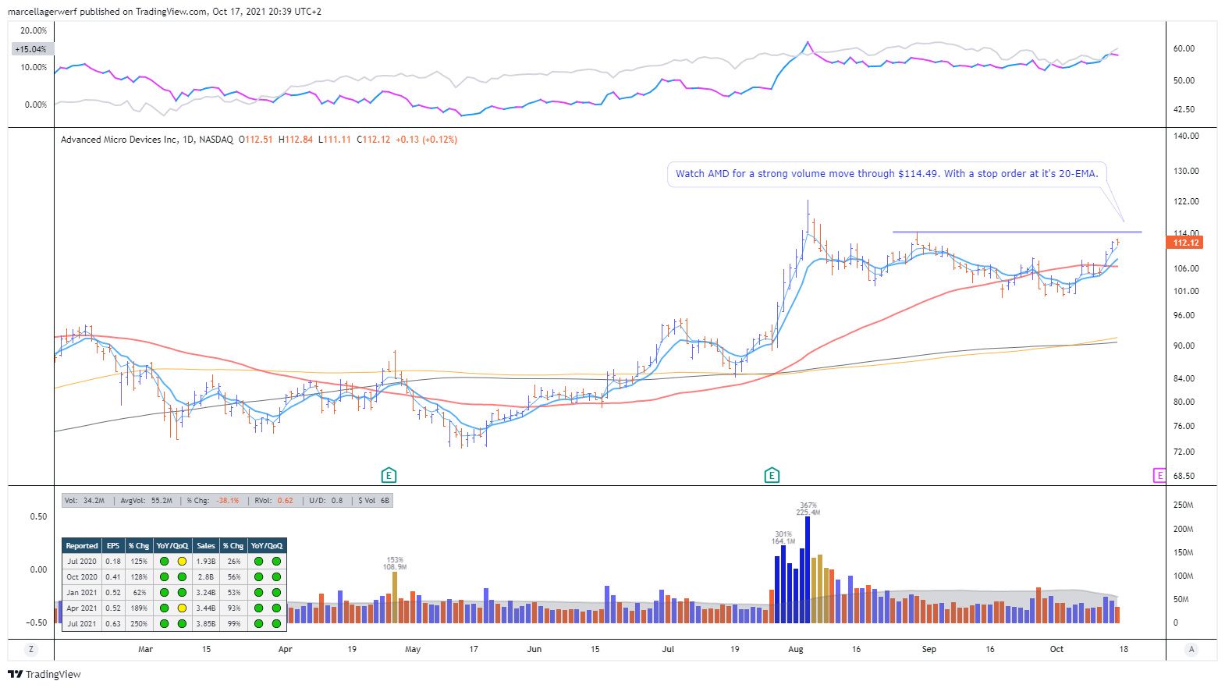Image resolution: width=1225 pixels, height=688 pixels.
Task: Click the C112.12 close value
Action: point(374,140)
